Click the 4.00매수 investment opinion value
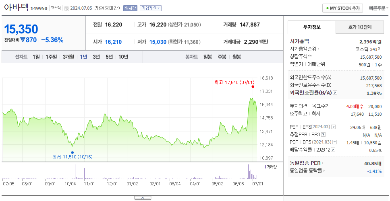Viewport: 390px width, 201px height. coord(355,107)
